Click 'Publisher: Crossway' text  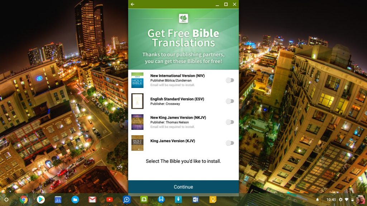click(x=165, y=104)
